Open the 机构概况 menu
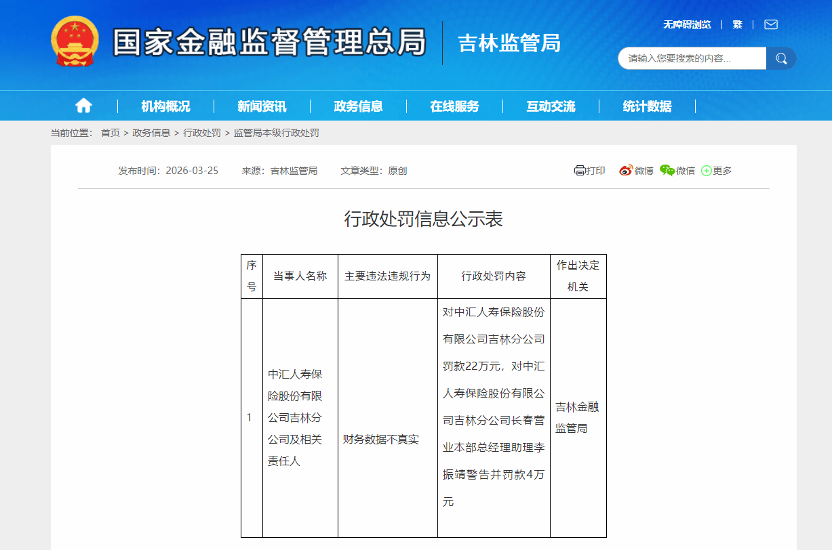 (165, 106)
